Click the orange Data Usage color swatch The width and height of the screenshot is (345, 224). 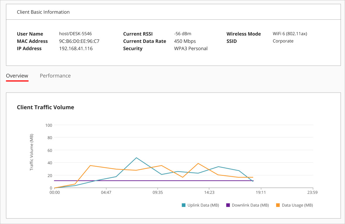(x=279, y=205)
